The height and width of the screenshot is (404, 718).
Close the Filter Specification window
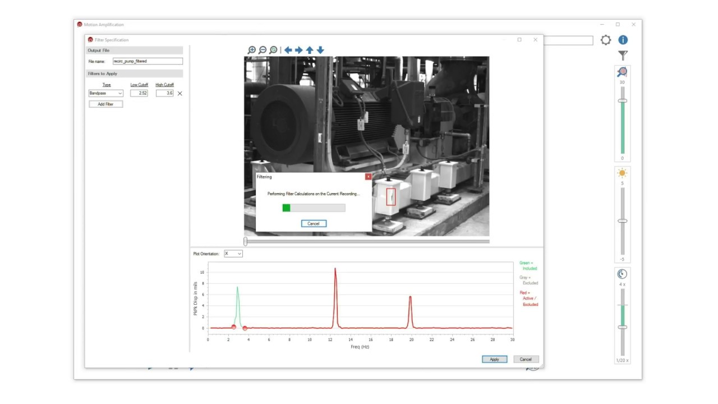click(535, 40)
